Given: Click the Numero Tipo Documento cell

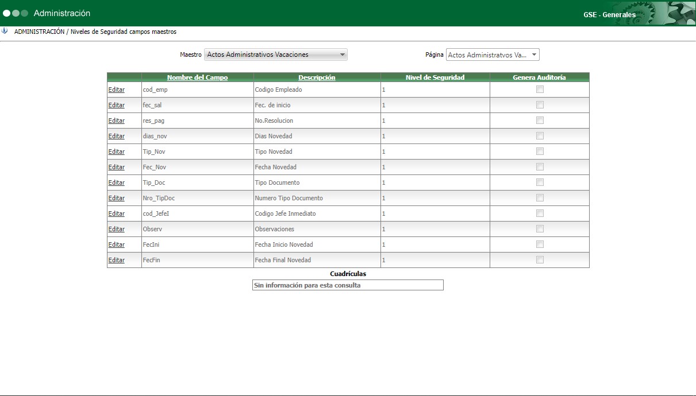Looking at the screenshot, I should [317, 198].
